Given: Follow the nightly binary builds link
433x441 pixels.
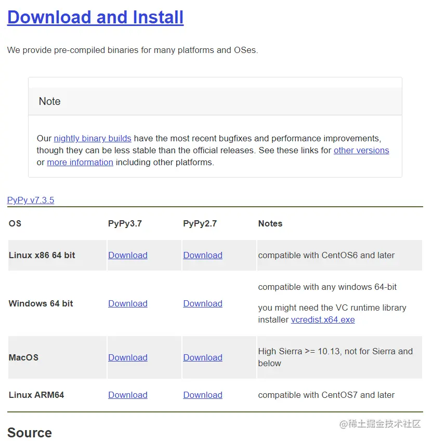Looking at the screenshot, I should point(93,138).
